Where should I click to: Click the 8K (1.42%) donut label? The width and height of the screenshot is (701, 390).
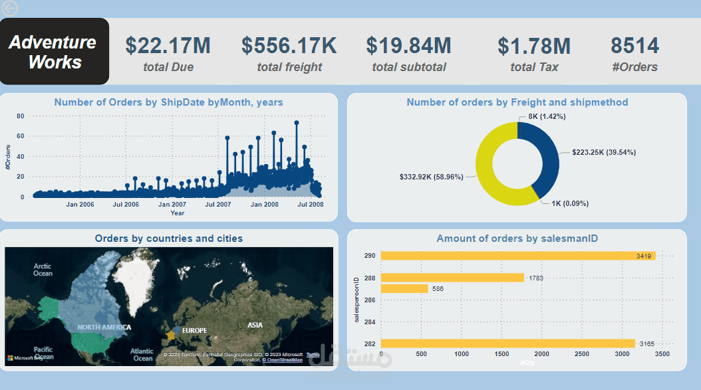point(546,116)
